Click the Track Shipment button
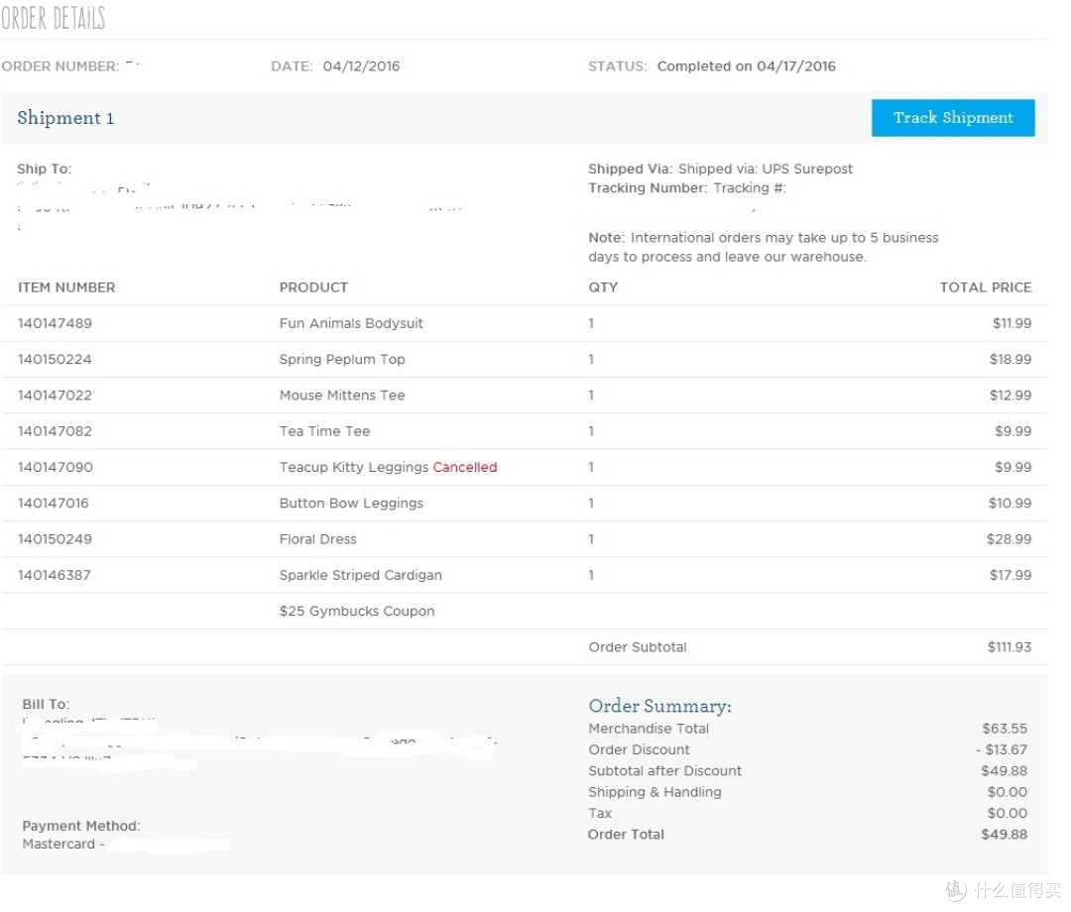 point(953,117)
